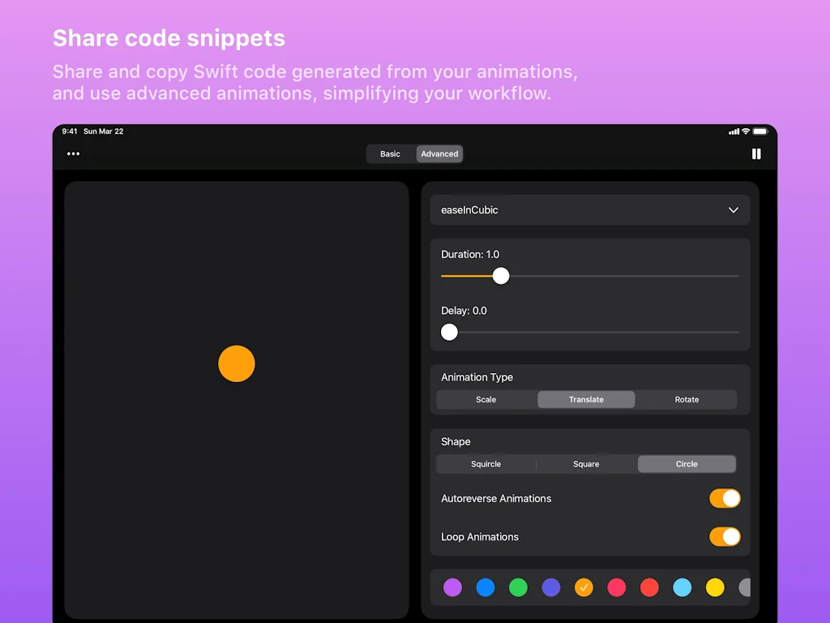Select the green color swatch
Viewport: 830px width, 623px height.
pyautogui.click(x=518, y=587)
